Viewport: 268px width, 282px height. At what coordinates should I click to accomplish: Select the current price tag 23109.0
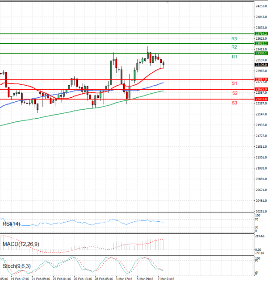(x=261, y=65)
